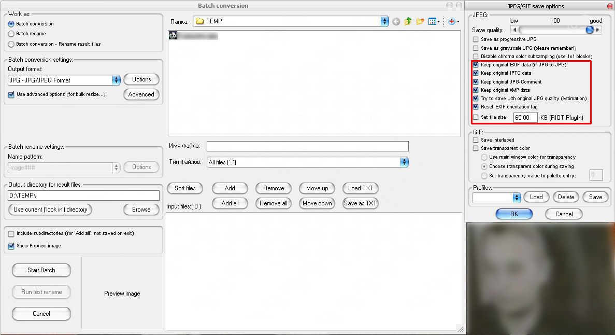615x335 pixels.
Task: Open the file type filter dropdown
Action: pyautogui.click(x=404, y=162)
